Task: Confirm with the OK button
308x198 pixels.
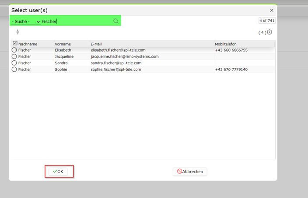Action: (58, 171)
